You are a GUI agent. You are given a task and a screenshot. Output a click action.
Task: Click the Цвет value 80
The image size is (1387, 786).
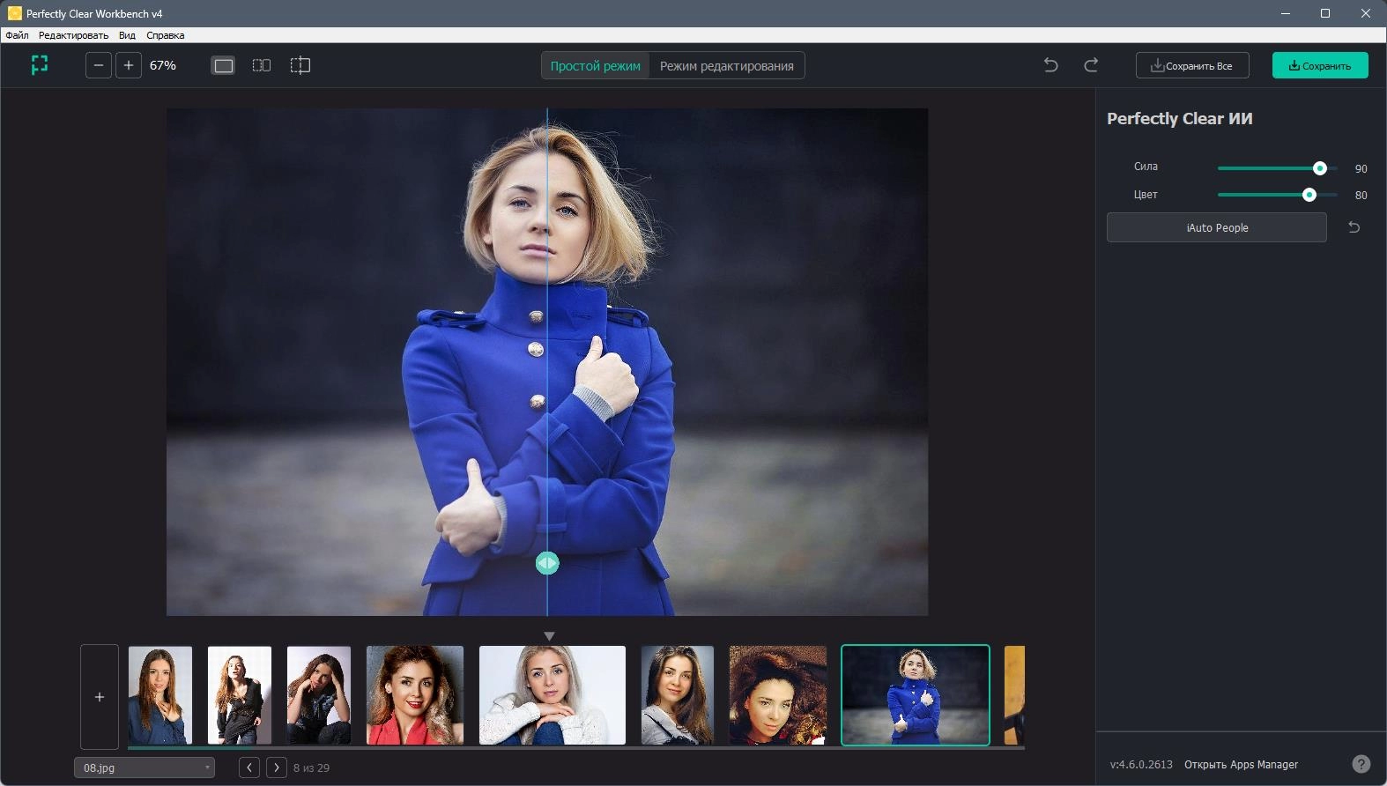coord(1361,195)
